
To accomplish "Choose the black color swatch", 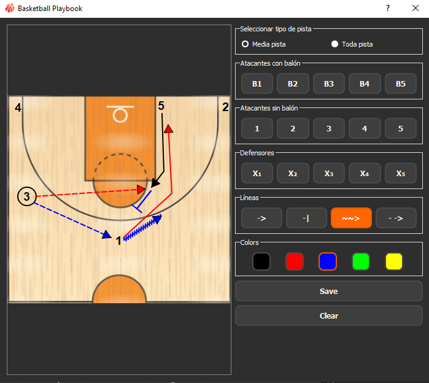I will tap(261, 262).
